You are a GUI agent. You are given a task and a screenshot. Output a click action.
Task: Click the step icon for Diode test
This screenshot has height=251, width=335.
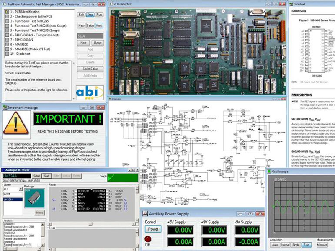(7, 54)
